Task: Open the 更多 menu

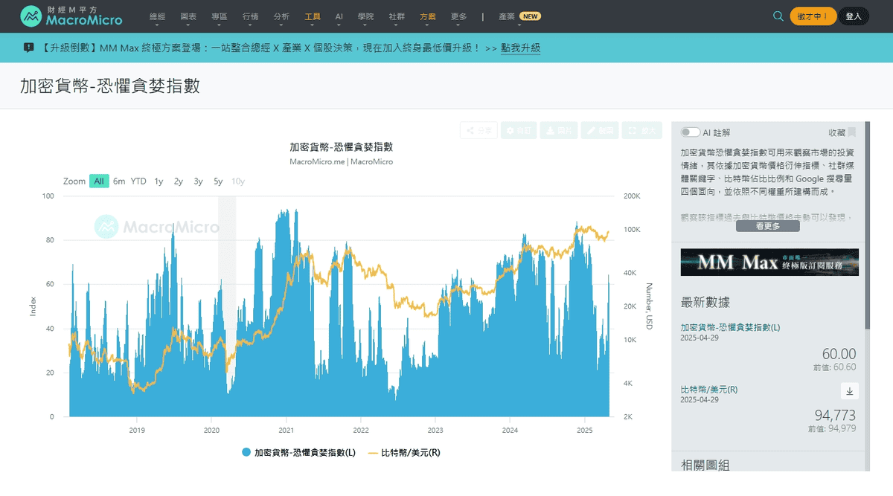Action: tap(459, 16)
